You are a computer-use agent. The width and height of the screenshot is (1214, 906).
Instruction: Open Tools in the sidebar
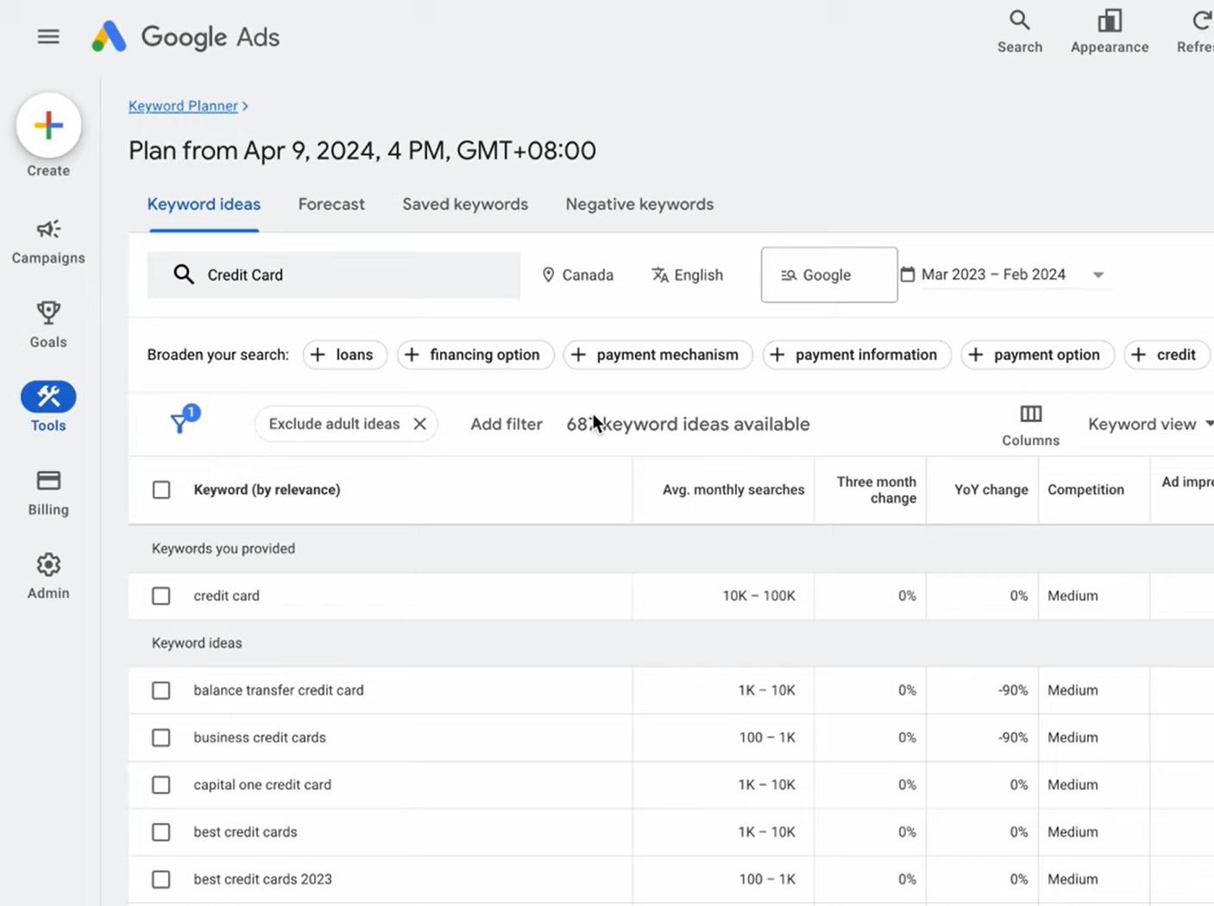(48, 406)
